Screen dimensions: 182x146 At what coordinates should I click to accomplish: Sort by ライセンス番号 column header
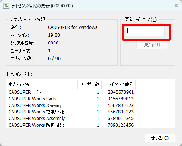point(118,84)
